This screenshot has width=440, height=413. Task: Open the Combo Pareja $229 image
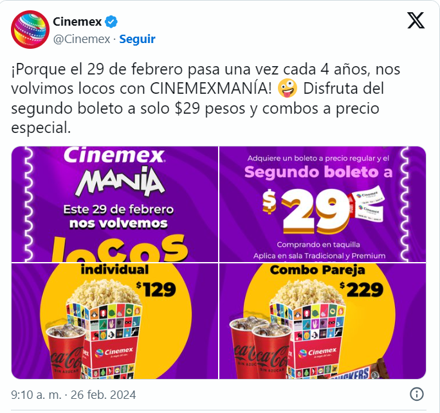323,321
